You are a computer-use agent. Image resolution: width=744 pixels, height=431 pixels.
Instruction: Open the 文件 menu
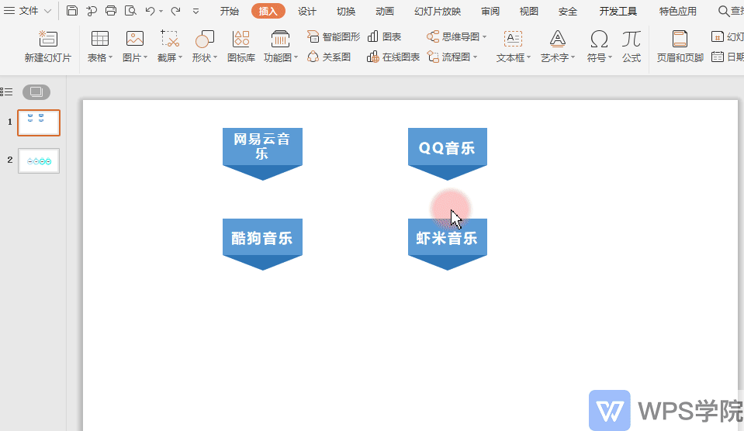coord(29,10)
